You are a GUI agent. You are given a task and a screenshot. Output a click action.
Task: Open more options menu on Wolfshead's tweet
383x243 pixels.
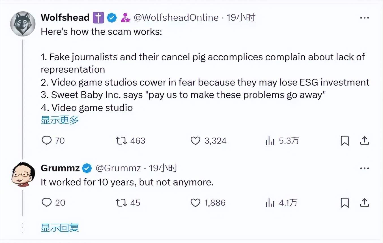(365, 18)
